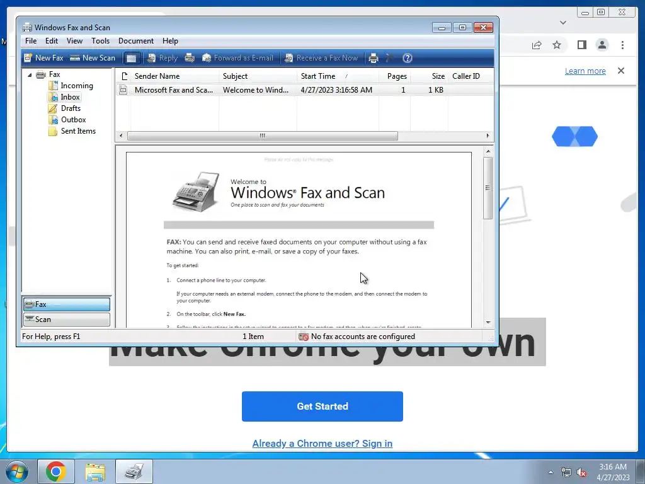Click the Welcome to Wind... subject cell
Image resolution: width=645 pixels, height=484 pixels.
click(256, 89)
